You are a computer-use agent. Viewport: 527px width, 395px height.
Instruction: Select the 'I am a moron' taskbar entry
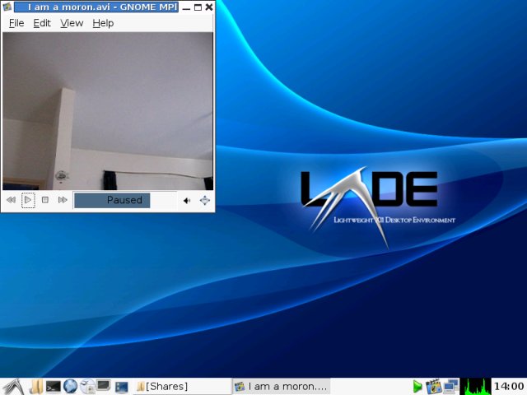coord(281,386)
